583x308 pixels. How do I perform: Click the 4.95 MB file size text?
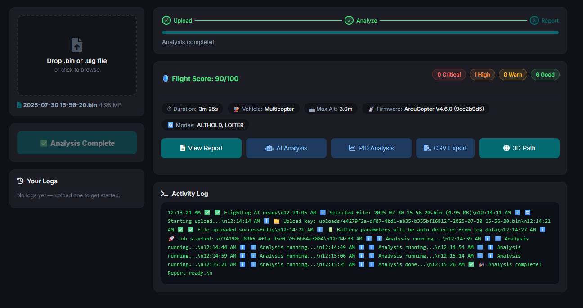point(110,105)
